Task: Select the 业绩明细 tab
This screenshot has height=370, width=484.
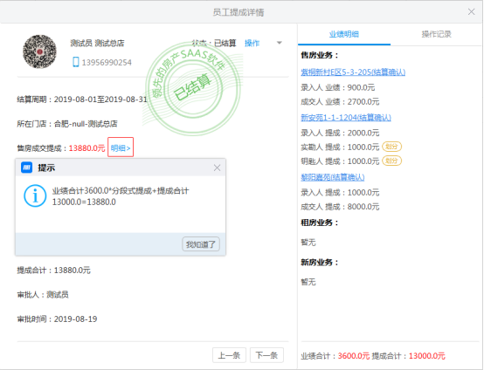Action: click(x=344, y=34)
